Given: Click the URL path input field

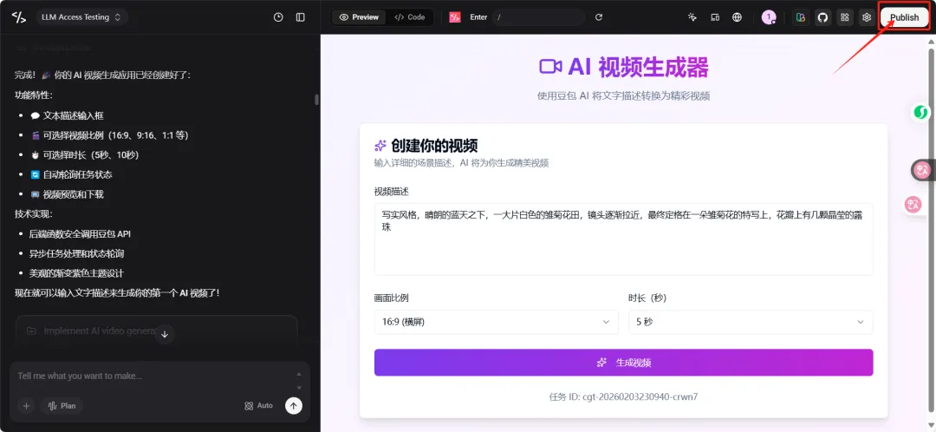Looking at the screenshot, I should click(538, 17).
